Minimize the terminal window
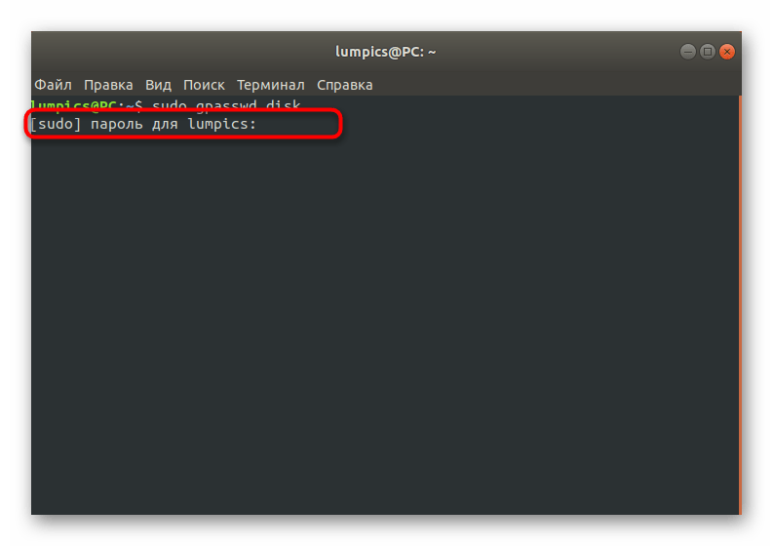 tap(688, 52)
